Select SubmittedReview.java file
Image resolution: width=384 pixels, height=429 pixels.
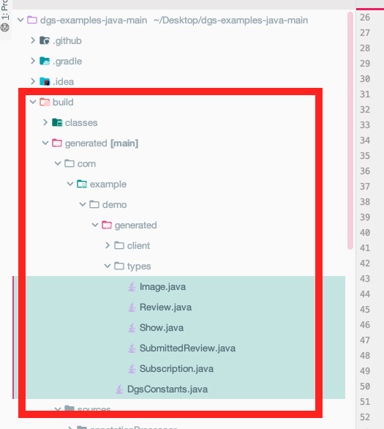pos(187,348)
